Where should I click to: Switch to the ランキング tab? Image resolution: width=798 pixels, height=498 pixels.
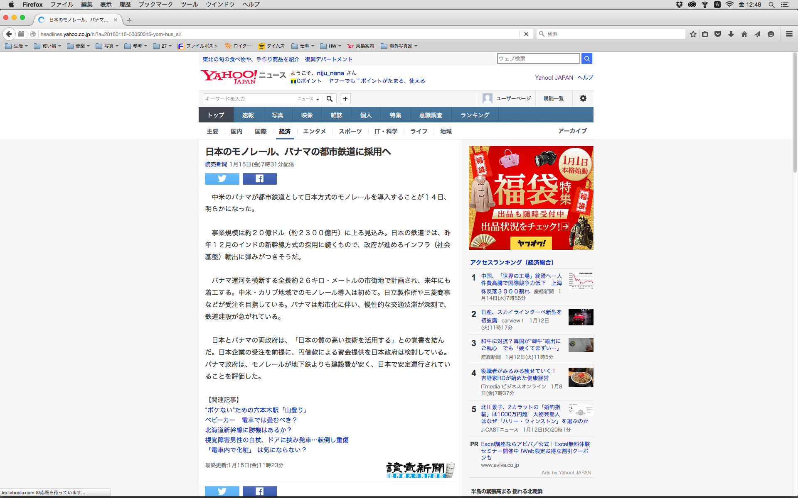pos(475,115)
